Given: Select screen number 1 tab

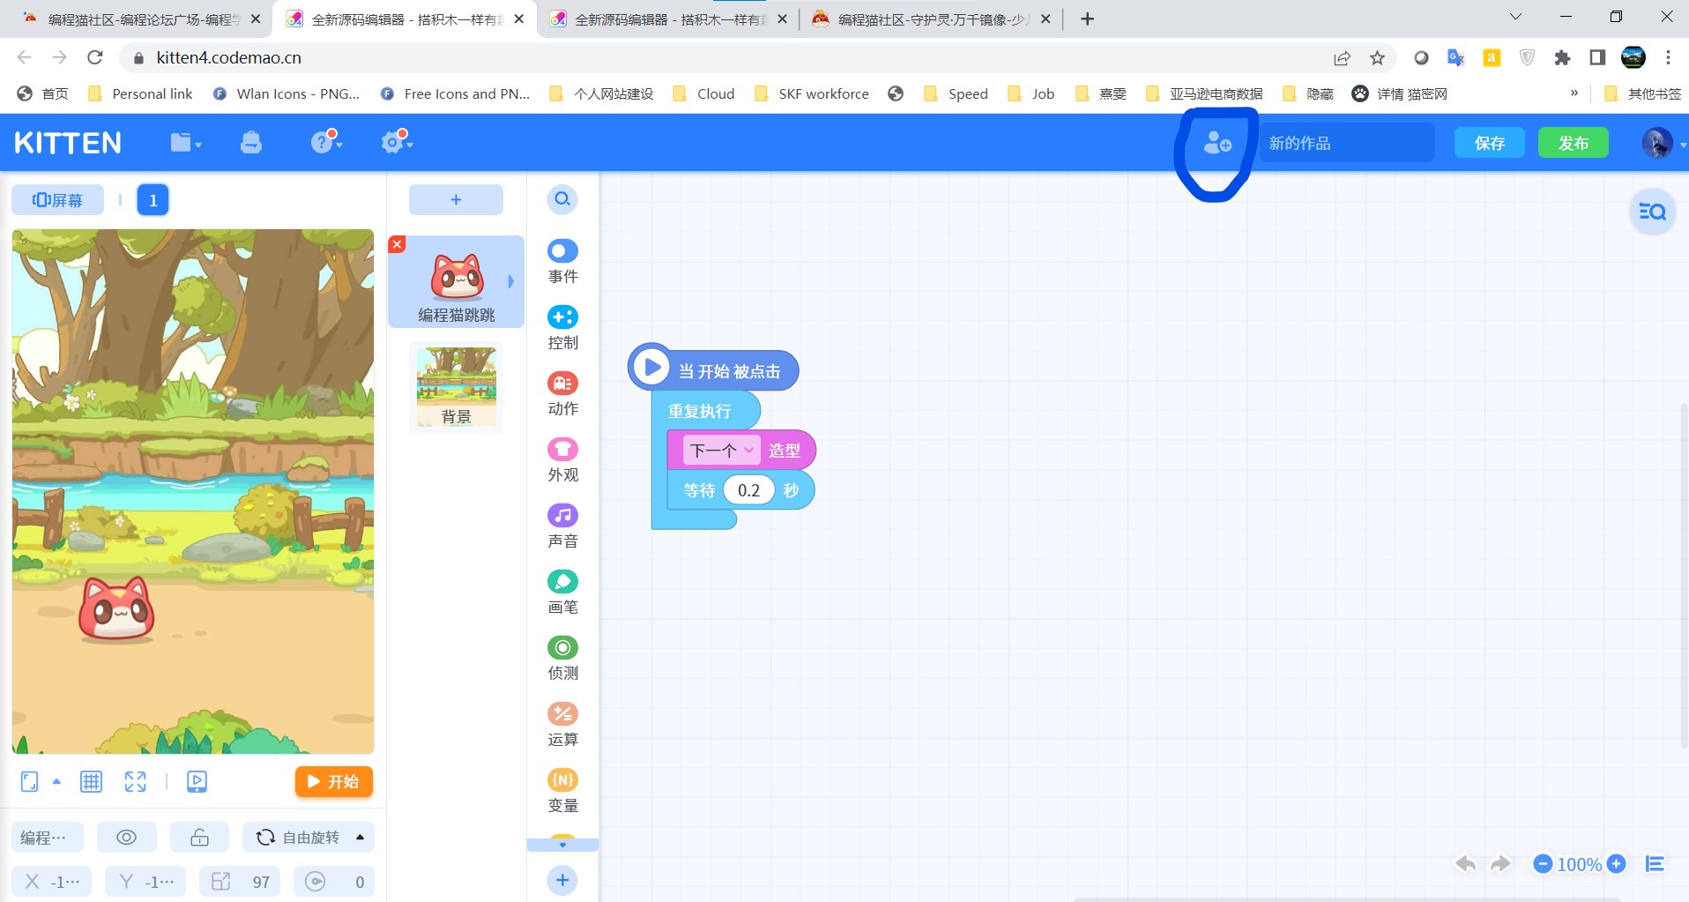Looking at the screenshot, I should tap(153, 200).
